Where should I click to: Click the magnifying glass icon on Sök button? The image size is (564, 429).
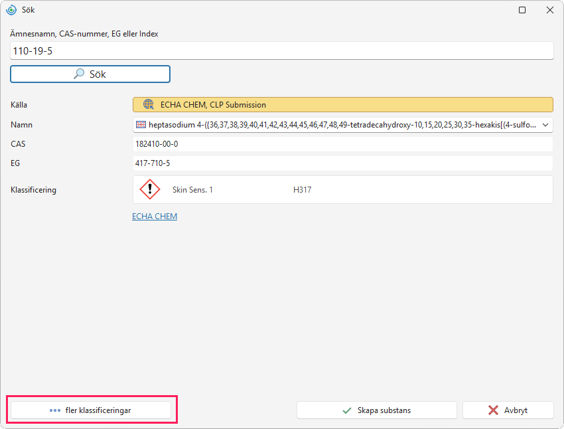point(79,74)
